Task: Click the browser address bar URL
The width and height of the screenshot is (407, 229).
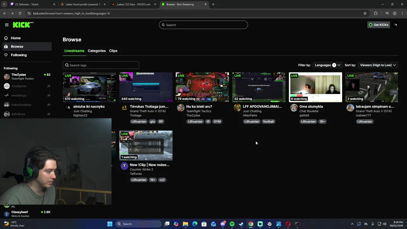Action: pyautogui.click(x=72, y=13)
